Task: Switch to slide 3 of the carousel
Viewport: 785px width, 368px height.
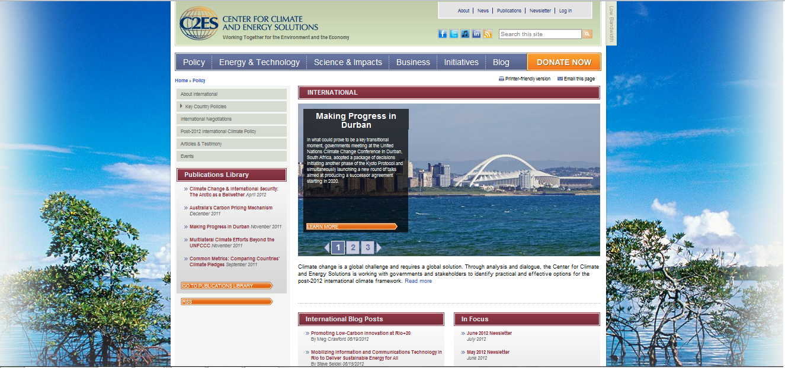Action: point(369,247)
